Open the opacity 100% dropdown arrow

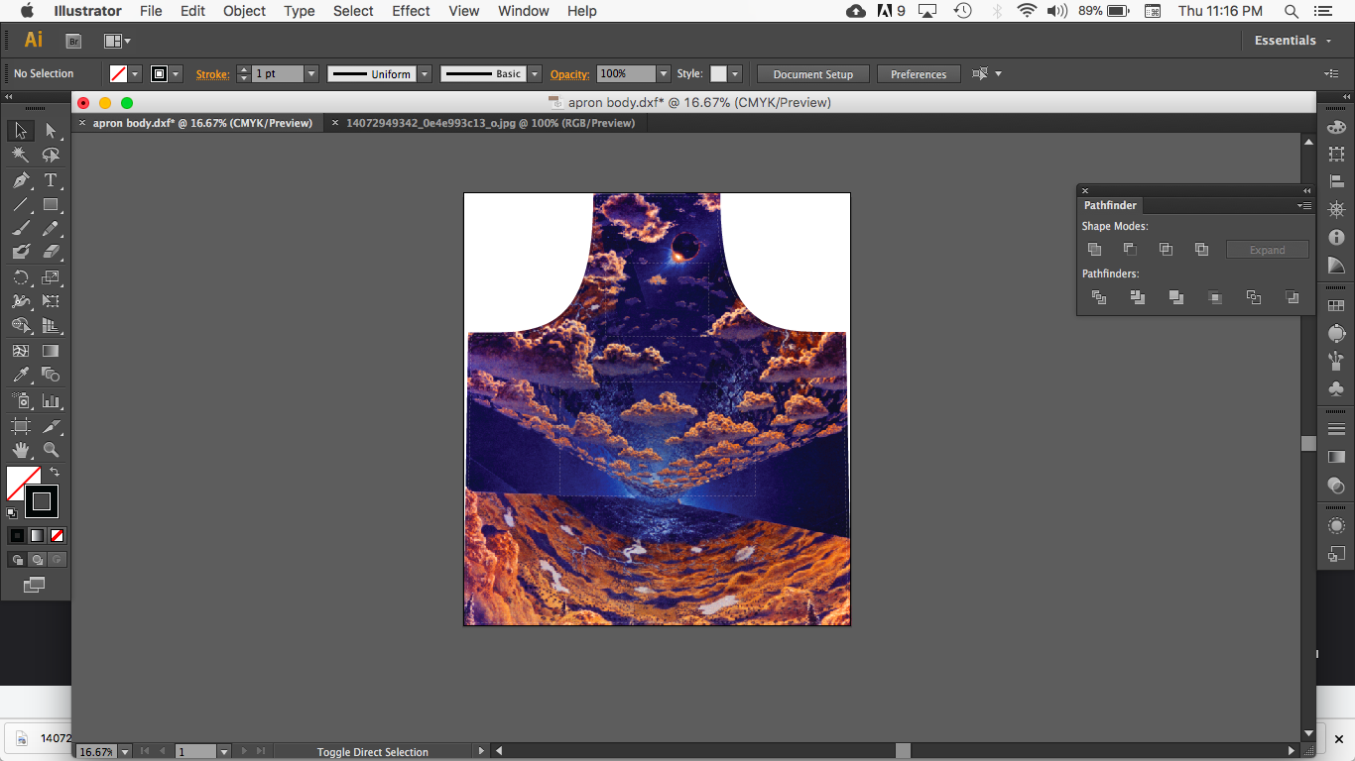pyautogui.click(x=663, y=74)
